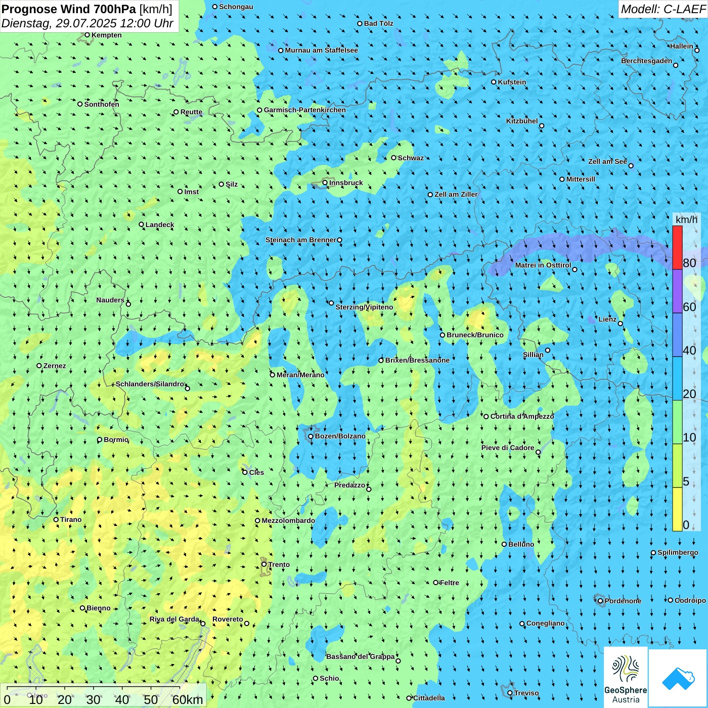
Task: Click the 'Prognose Wind 700hPa [km/h]' title
Action: tap(87, 9)
